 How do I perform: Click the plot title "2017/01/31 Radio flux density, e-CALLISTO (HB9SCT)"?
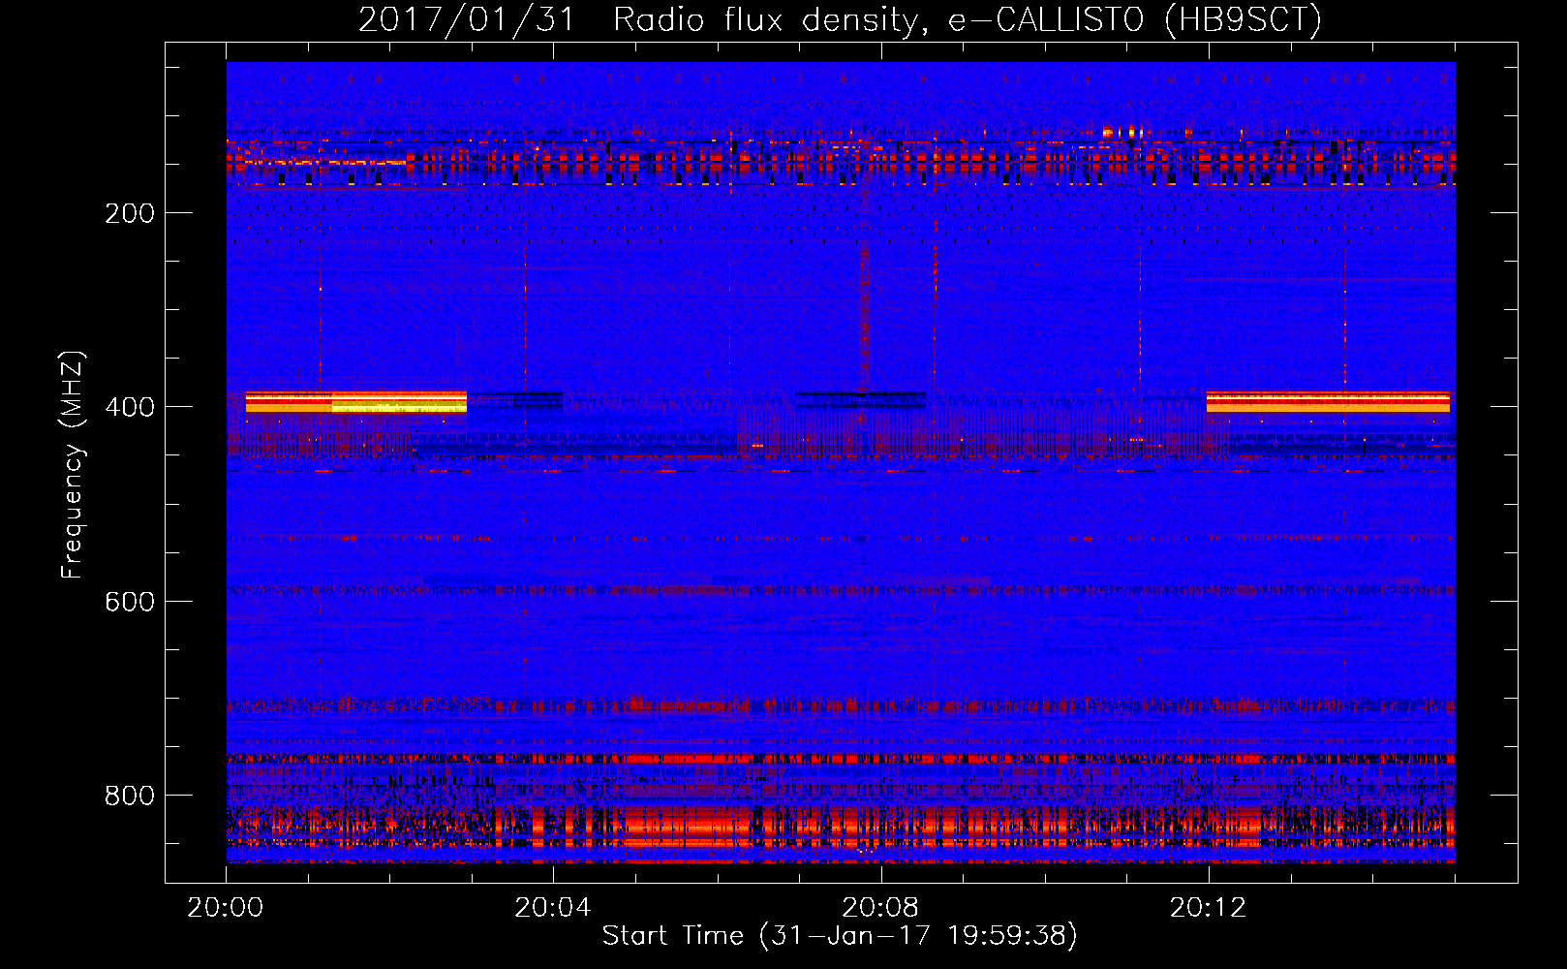click(840, 19)
